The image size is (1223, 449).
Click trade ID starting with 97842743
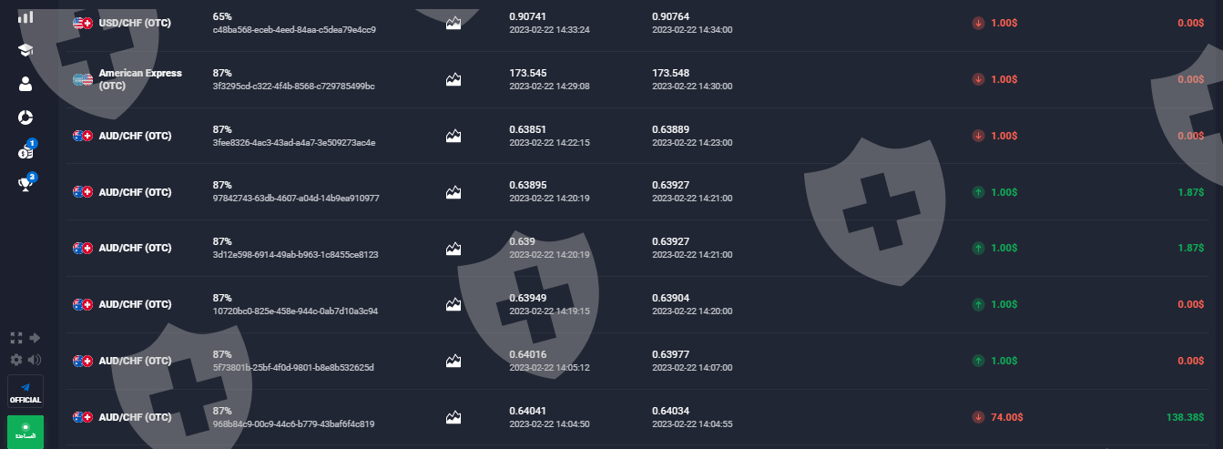click(295, 198)
